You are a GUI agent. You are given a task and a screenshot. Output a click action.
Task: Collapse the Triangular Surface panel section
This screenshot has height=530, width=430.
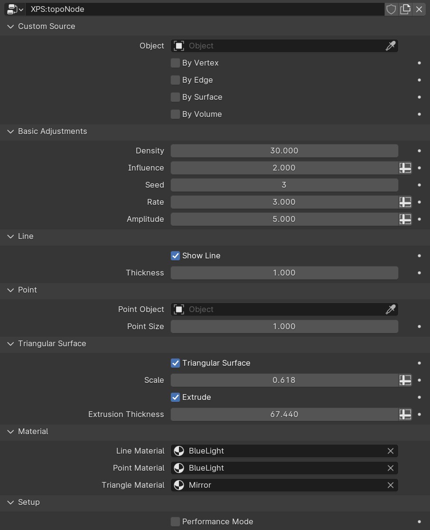(10, 344)
